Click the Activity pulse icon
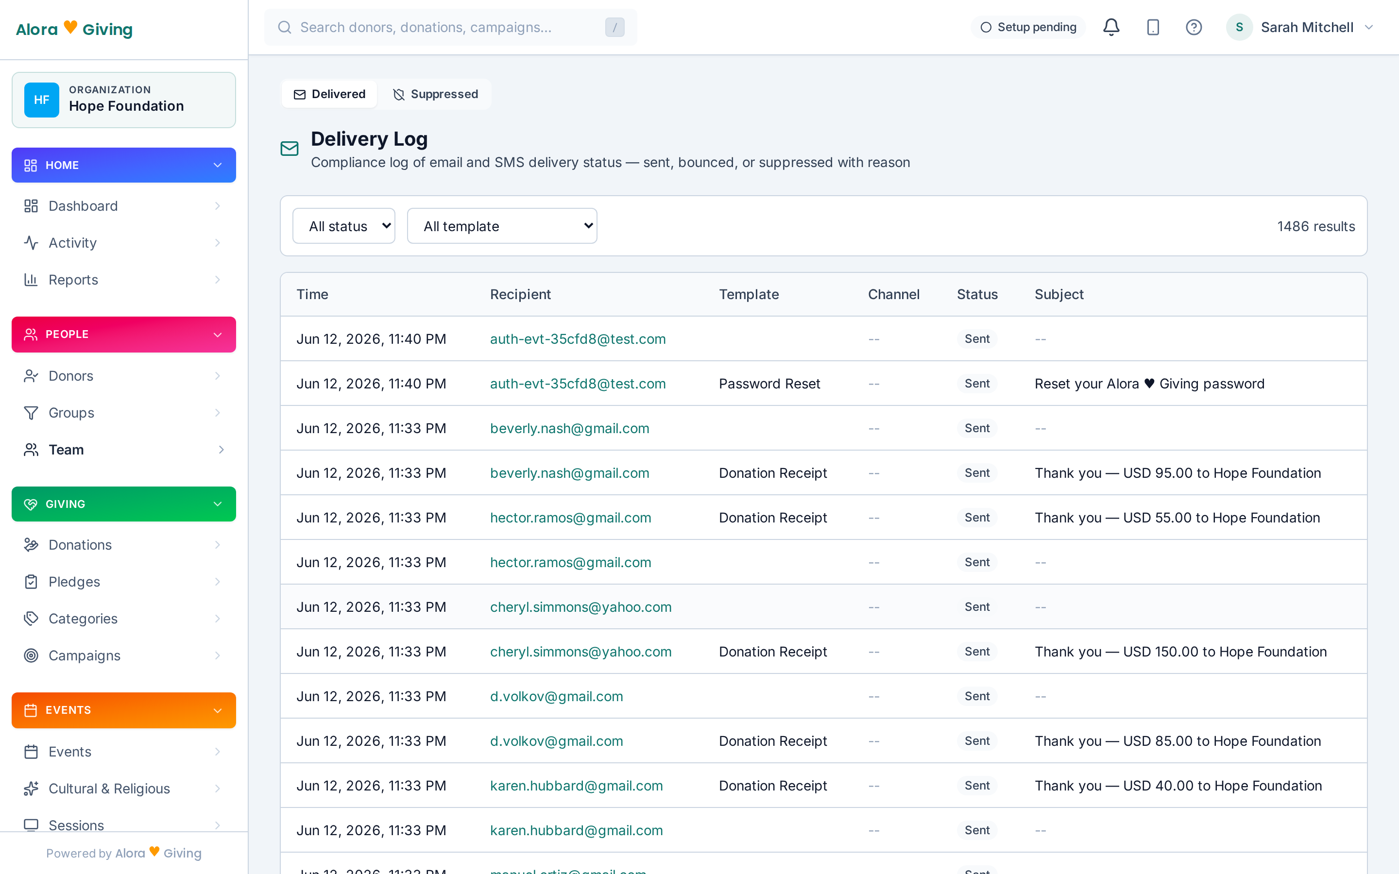 [x=31, y=243]
